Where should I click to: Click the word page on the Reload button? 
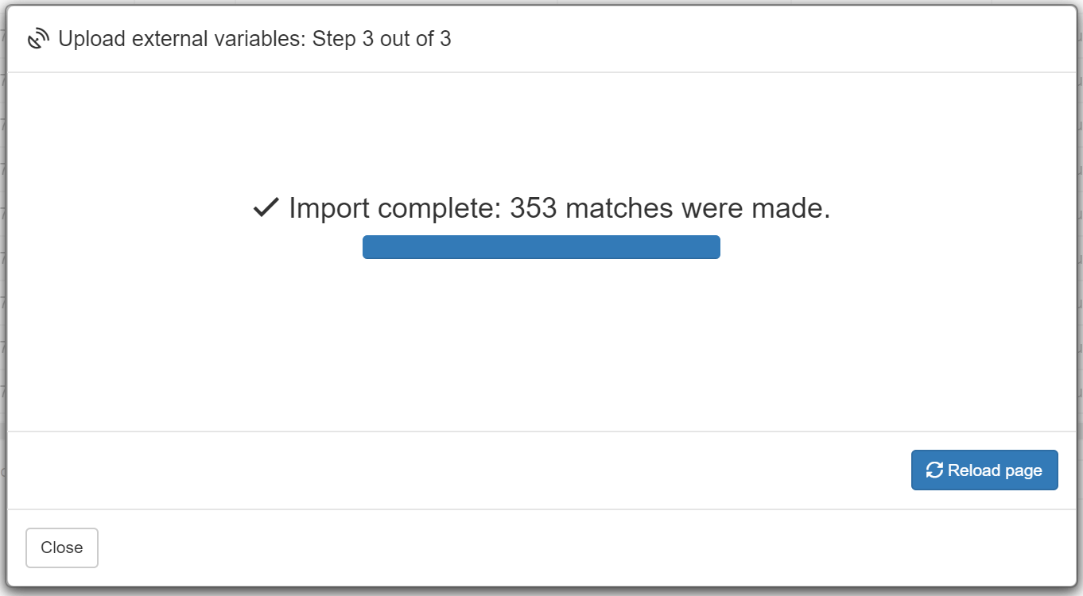(x=1023, y=471)
